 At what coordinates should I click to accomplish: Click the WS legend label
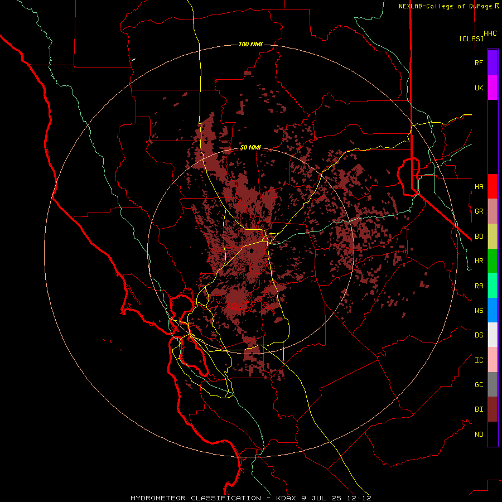coord(479,311)
